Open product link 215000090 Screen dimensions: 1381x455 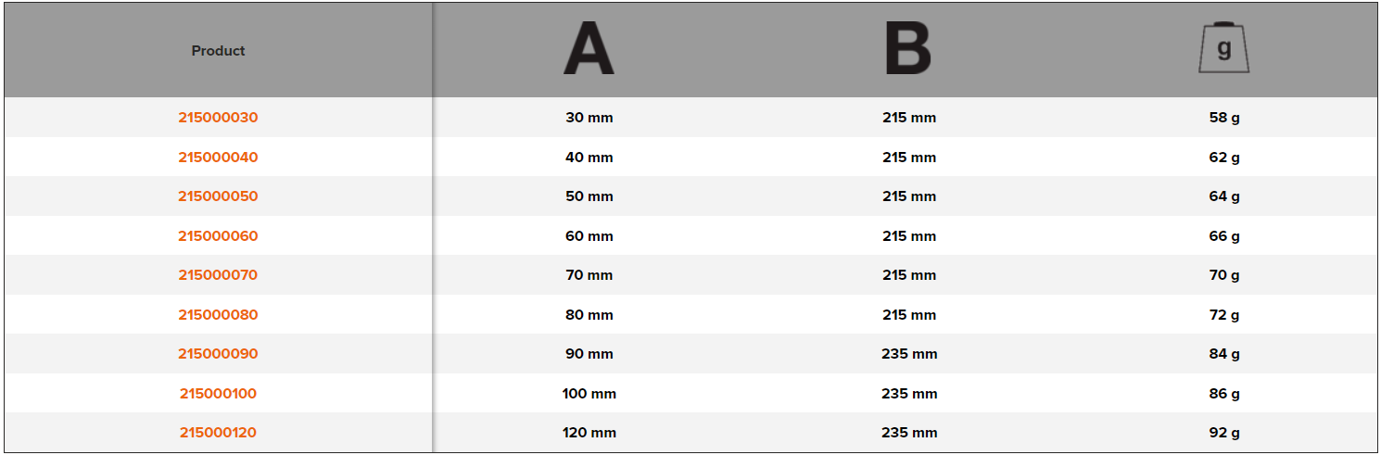[218, 354]
